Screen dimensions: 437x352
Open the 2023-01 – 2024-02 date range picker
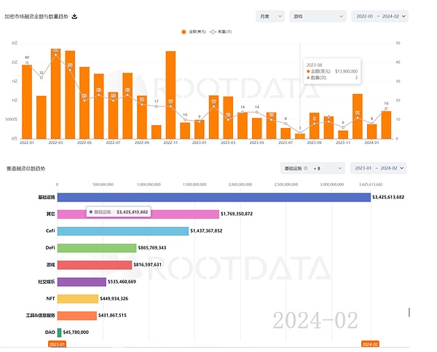[379, 168]
